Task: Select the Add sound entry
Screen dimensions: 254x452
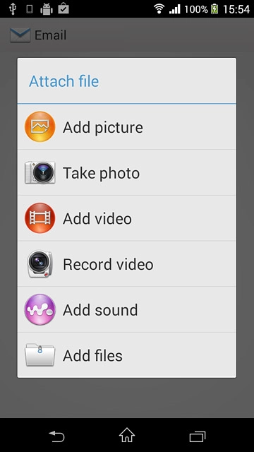Action: (x=127, y=309)
